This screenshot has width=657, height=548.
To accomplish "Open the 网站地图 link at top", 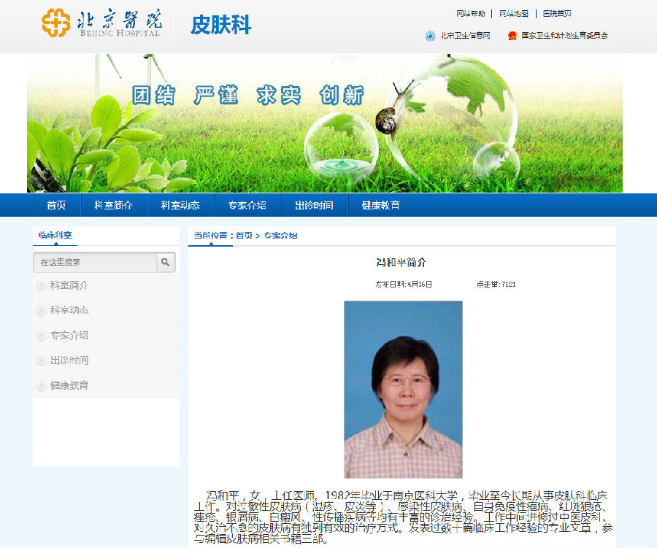I will point(514,14).
